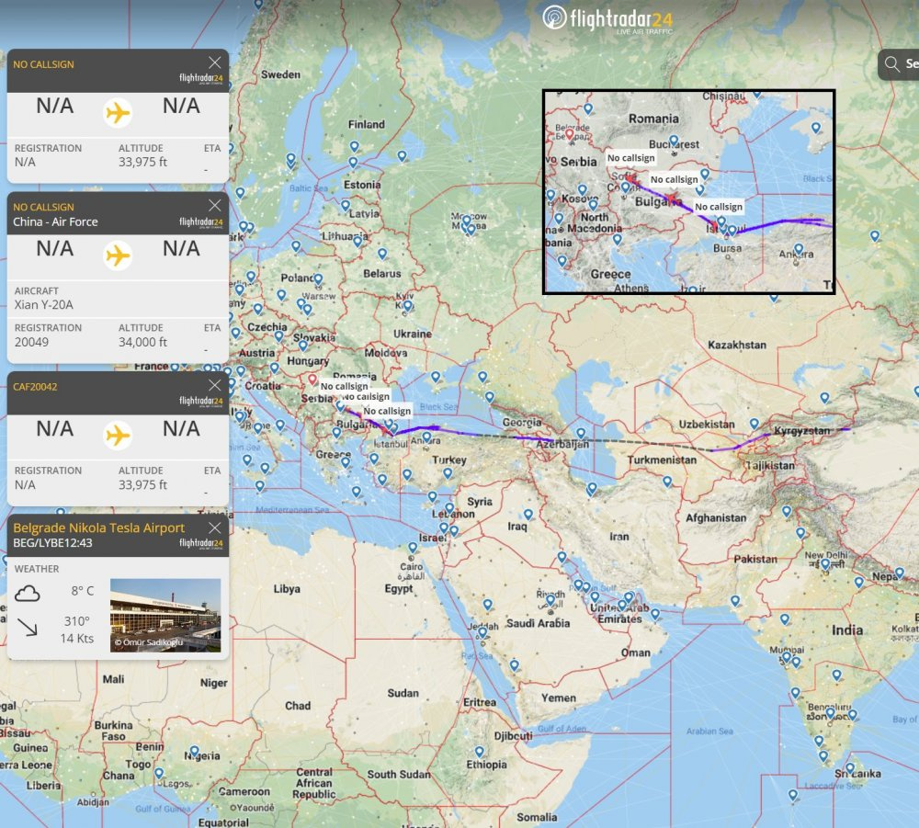Click yellow plane icon in CAF20042 card
This screenshot has height=828, width=919.
(118, 434)
